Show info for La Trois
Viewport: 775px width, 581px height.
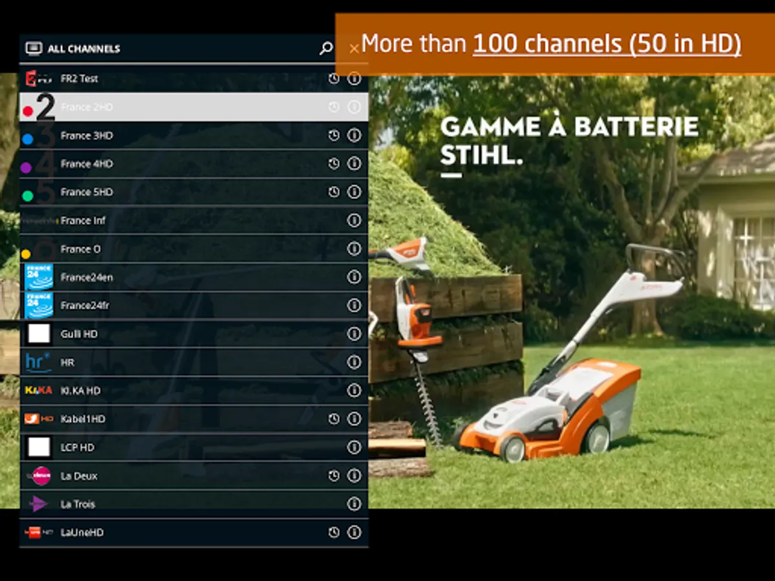pyautogui.click(x=354, y=504)
